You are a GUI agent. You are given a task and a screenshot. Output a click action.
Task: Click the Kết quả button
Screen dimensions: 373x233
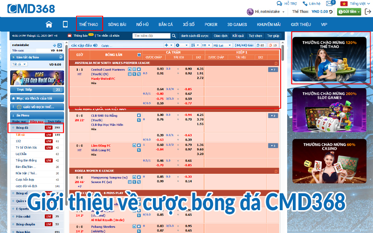click(x=238, y=36)
